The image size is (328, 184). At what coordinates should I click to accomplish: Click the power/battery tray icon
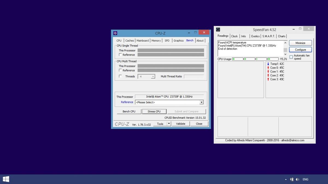(292, 179)
